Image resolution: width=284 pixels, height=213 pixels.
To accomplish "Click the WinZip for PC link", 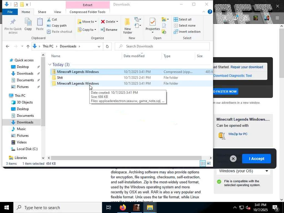I will coord(238,134).
